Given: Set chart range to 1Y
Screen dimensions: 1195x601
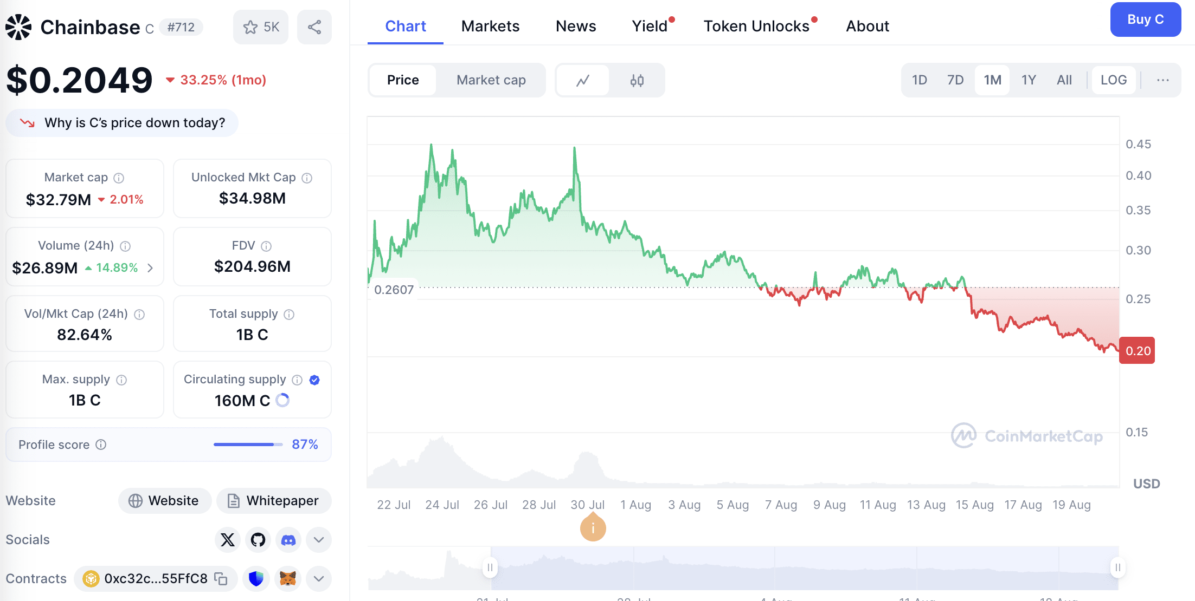Looking at the screenshot, I should click(x=1029, y=80).
